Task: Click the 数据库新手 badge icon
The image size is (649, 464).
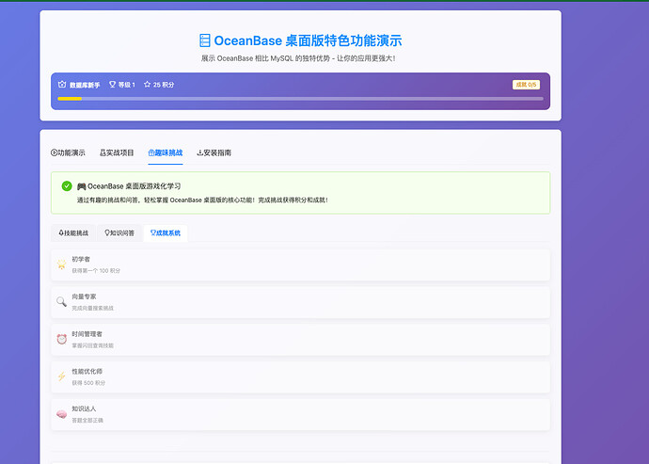Action: (x=62, y=85)
